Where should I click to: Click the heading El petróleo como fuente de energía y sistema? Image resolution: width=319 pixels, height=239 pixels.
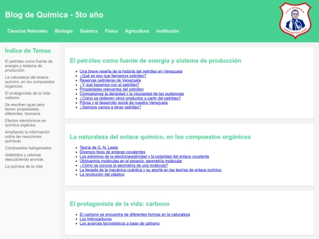[x=155, y=61]
